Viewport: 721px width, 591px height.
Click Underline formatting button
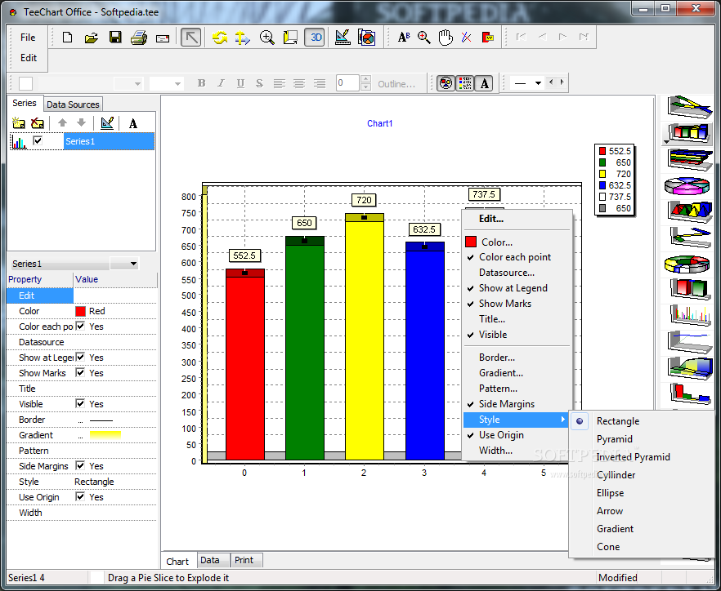[240, 83]
